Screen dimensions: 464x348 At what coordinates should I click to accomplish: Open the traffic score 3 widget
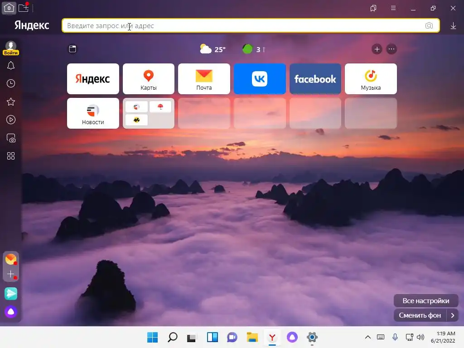(x=254, y=49)
